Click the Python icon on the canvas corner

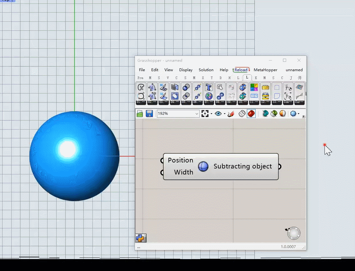(141, 238)
